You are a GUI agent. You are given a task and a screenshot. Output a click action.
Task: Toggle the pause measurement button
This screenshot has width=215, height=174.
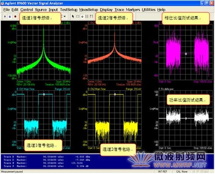pyautogui.click(x=10, y=17)
